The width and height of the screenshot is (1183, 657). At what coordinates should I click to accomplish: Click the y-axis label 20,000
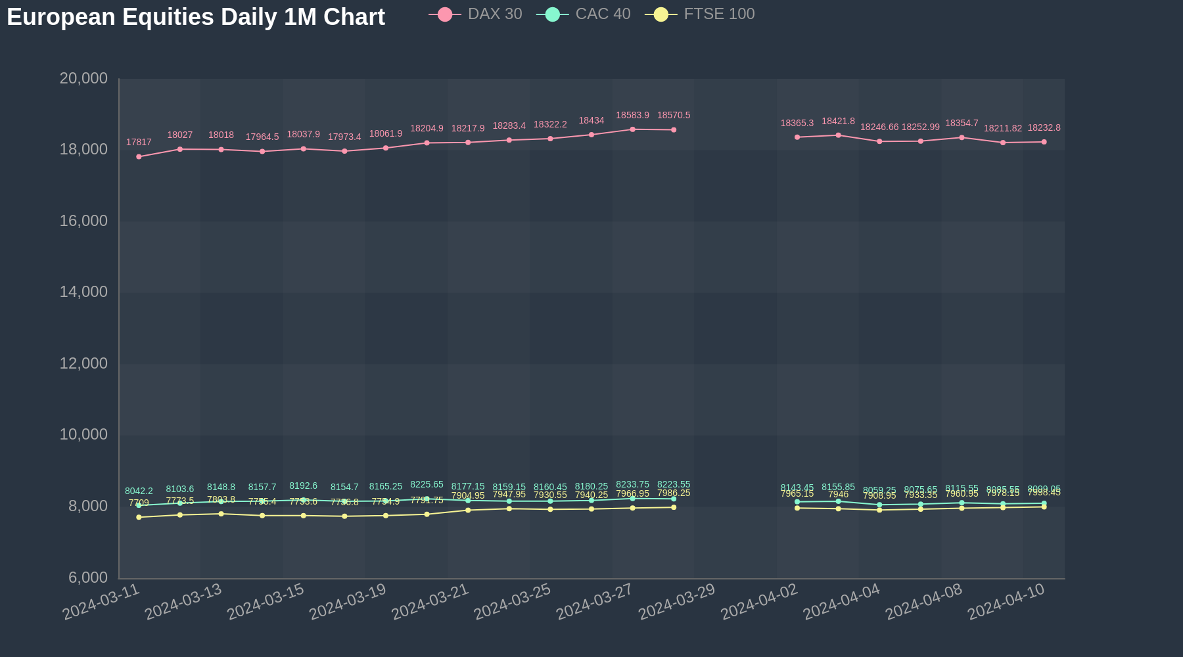coord(83,78)
